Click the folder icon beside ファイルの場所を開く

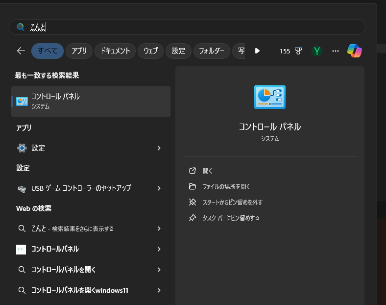(x=192, y=186)
